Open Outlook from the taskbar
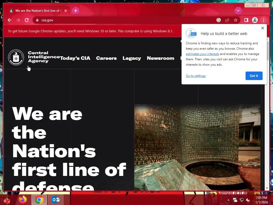The width and height of the screenshot is (273, 205). point(56,200)
